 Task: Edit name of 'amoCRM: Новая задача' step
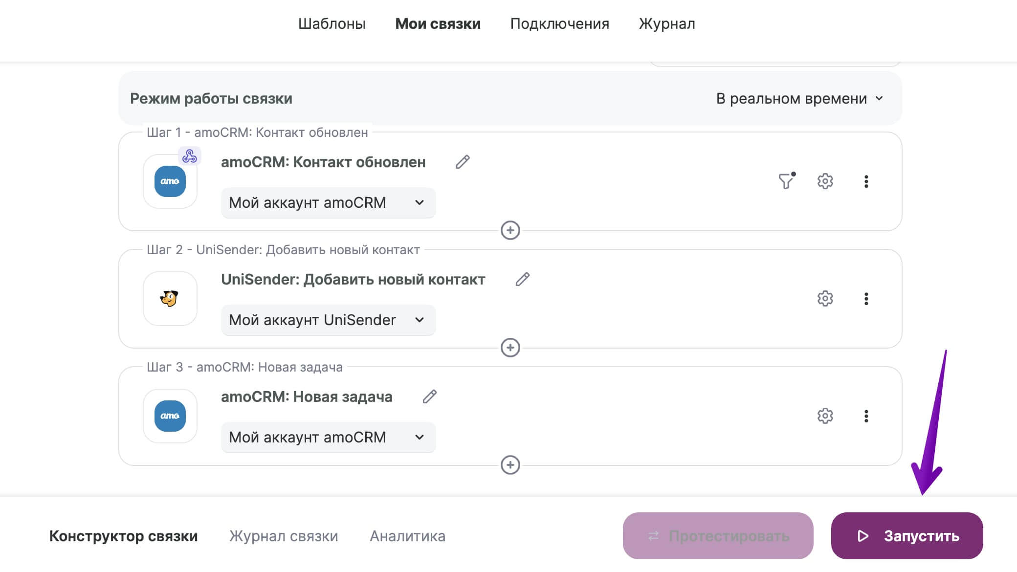tap(429, 396)
